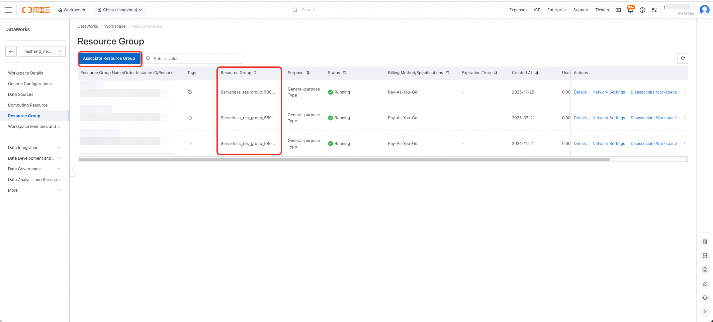
Task: Collapse the left navigation panel
Action: [72, 170]
